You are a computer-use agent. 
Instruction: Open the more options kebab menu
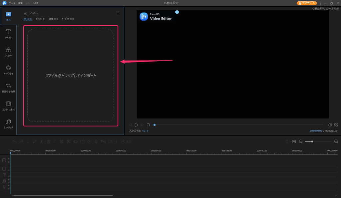point(320,3)
